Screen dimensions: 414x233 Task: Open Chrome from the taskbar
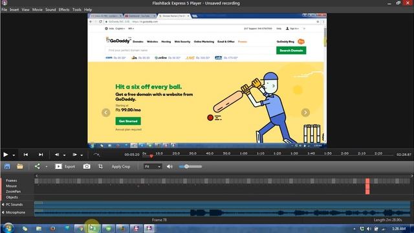coord(80,228)
